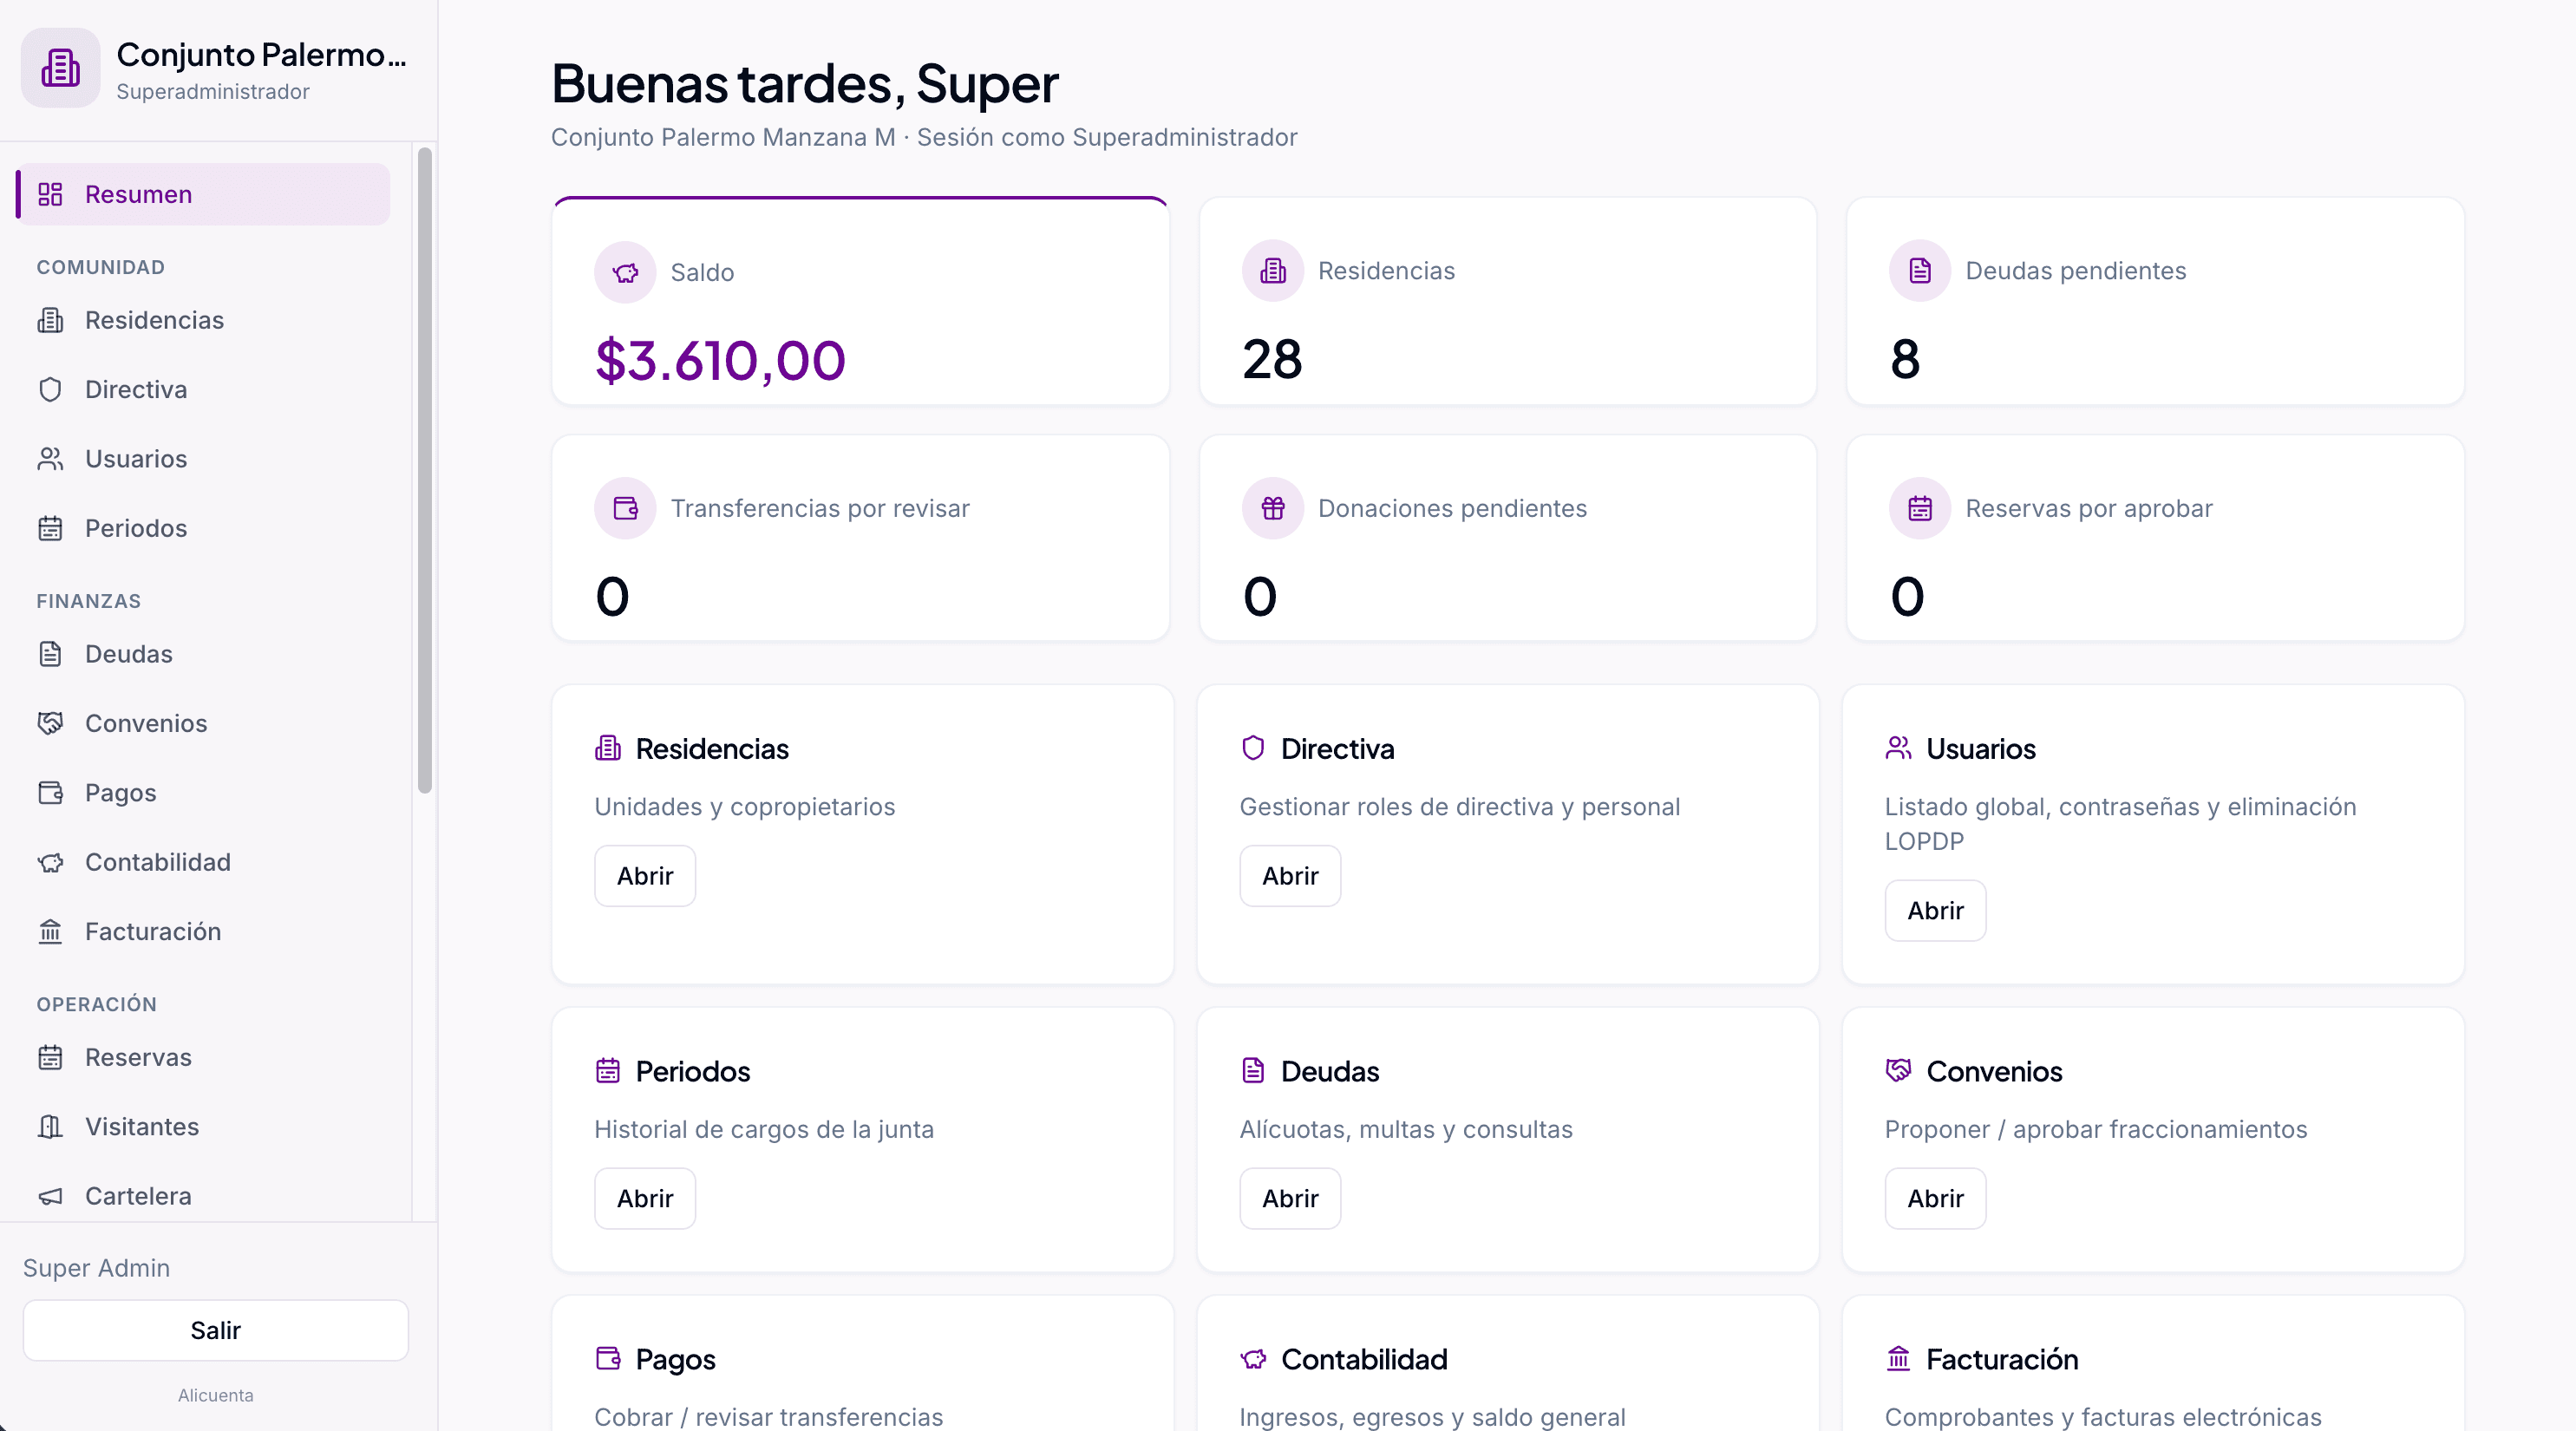Click the calendar icon next to the Periodos card title
The image size is (2576, 1431).
tap(608, 1071)
